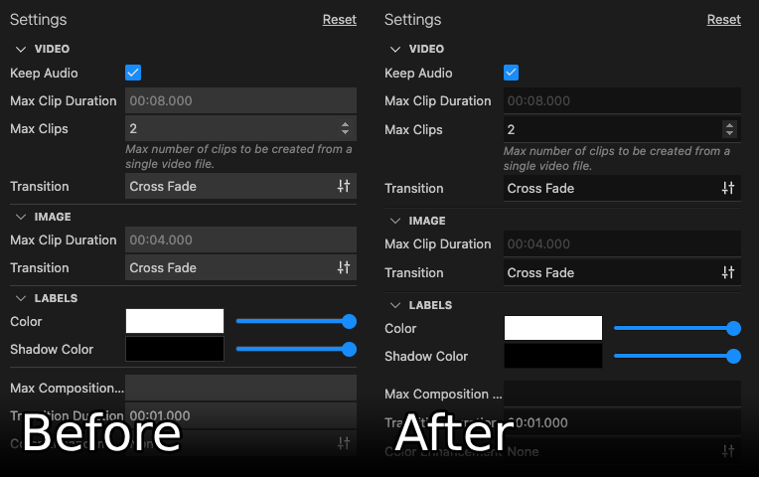Click Color opacity slider in After panel
Viewport: 759px width, 477px height.
pos(678,328)
